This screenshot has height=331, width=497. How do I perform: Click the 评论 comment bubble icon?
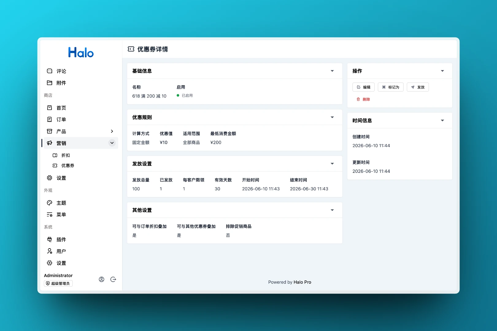pyautogui.click(x=49, y=71)
